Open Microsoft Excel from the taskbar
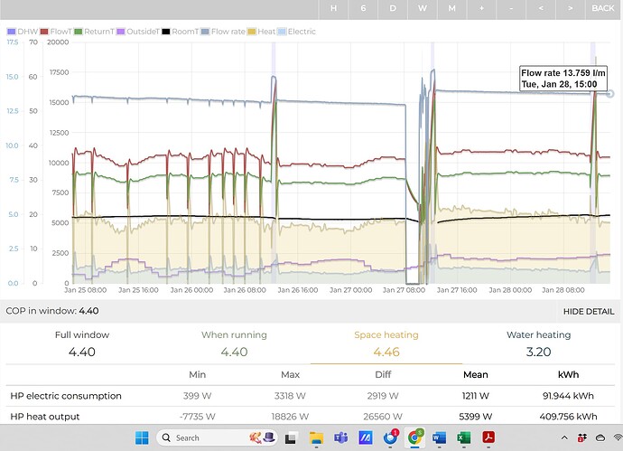Screen dimensions: 623x451 click(464, 437)
